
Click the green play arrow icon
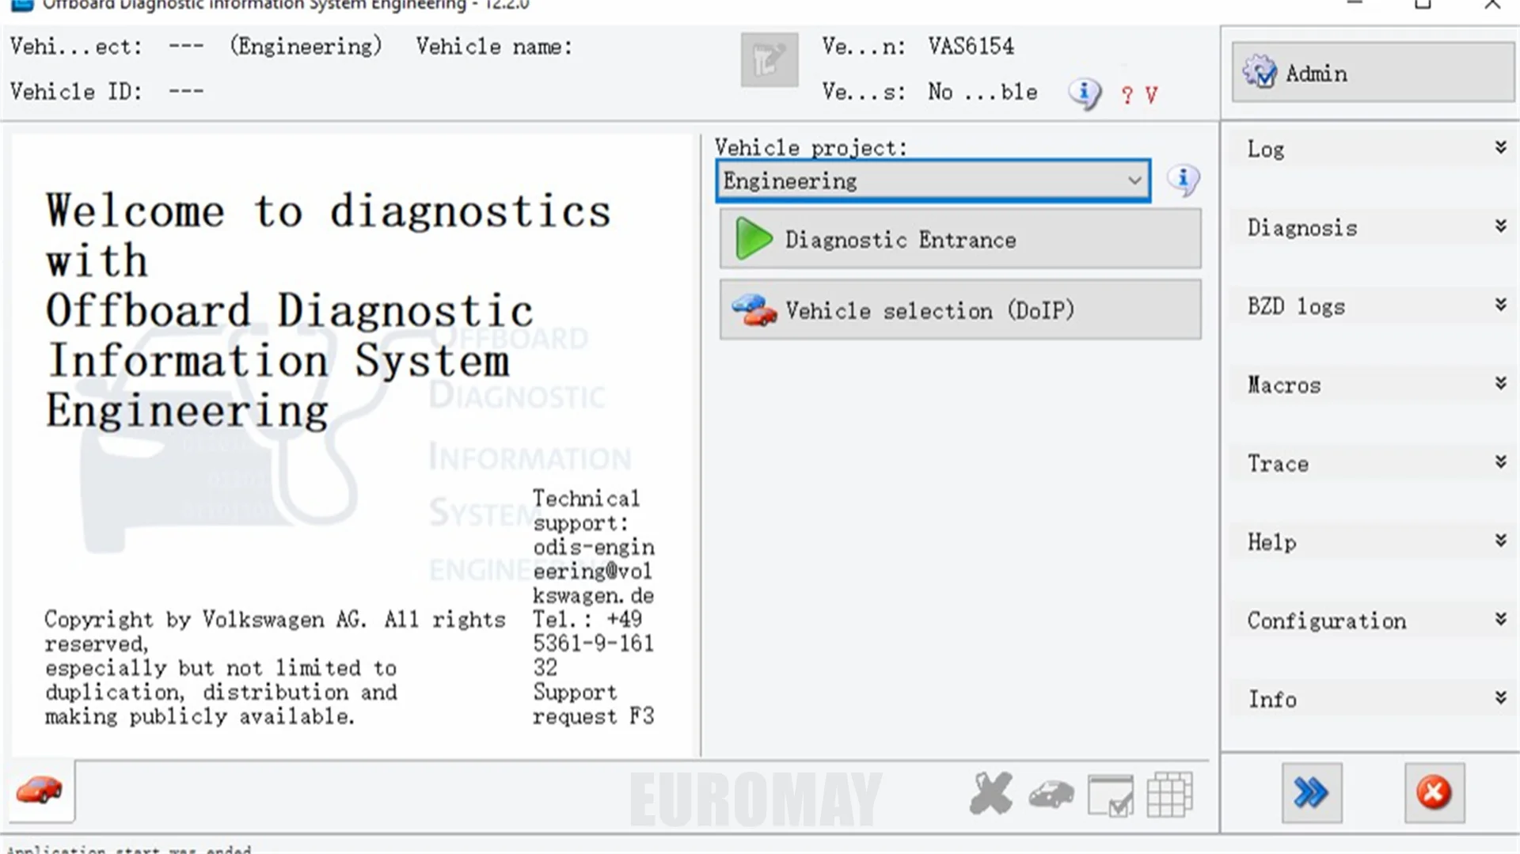click(753, 239)
